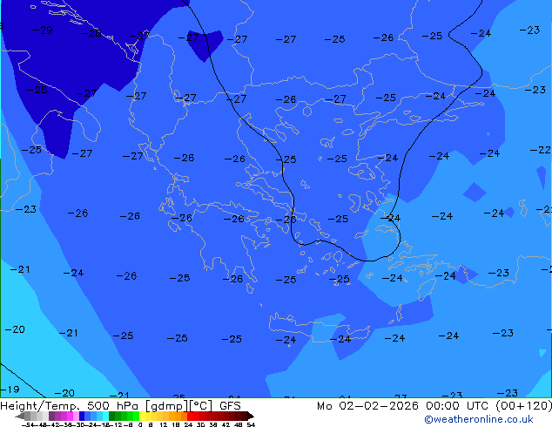The width and height of the screenshot is (552, 427).
Task: Pick the bright yellow swatch in the legend
Action: tap(142, 416)
